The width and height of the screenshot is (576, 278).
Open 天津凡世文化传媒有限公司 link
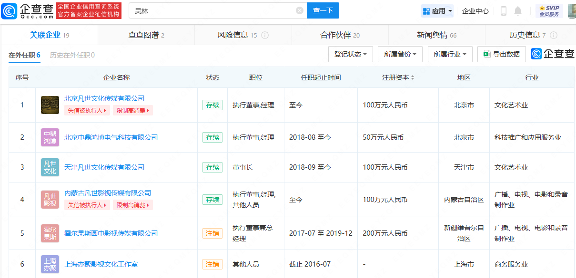click(x=104, y=167)
